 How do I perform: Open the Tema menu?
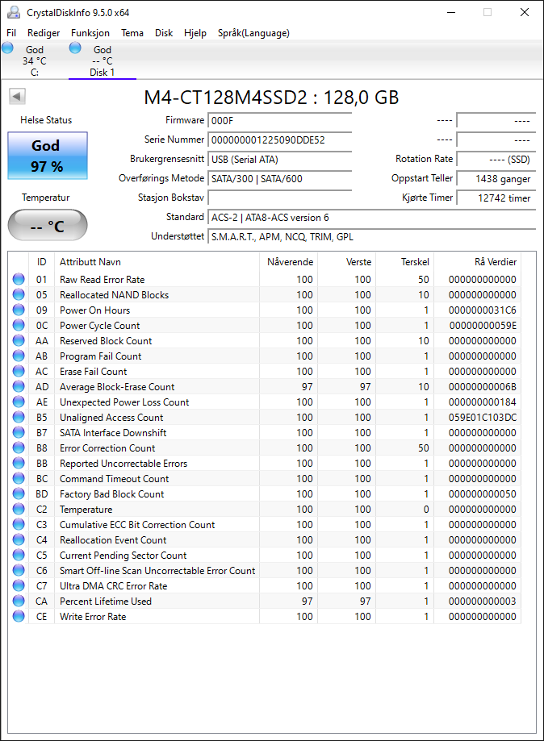[132, 33]
